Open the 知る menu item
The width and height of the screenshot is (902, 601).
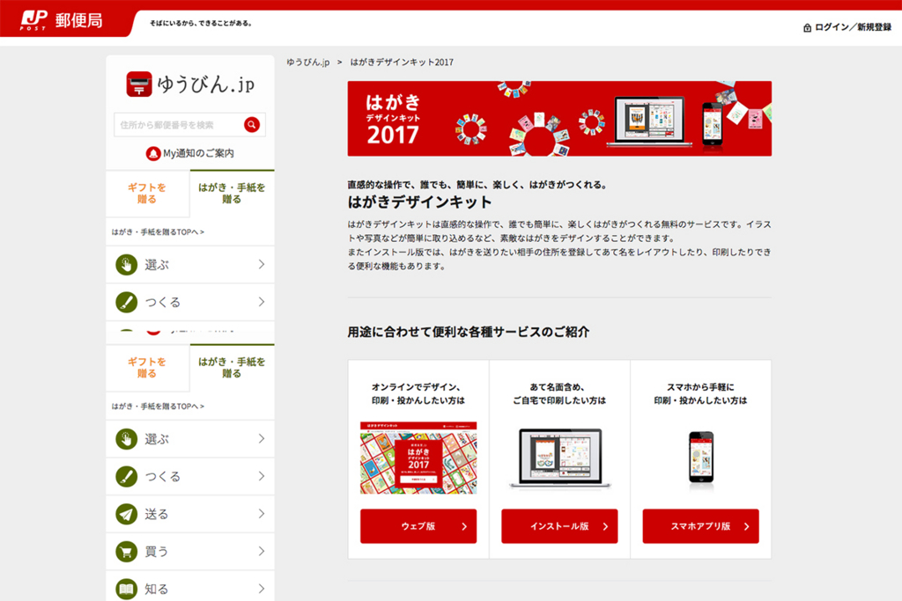click(x=190, y=586)
